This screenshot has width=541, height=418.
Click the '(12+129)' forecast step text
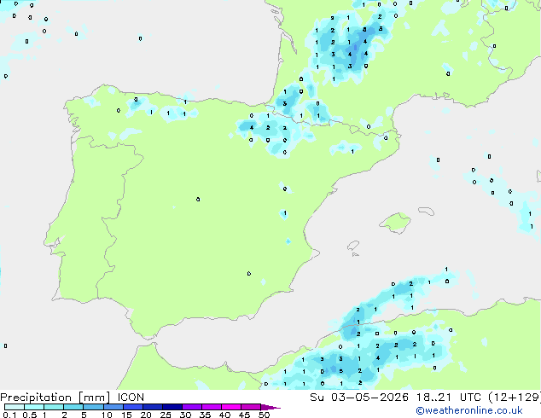click(515, 398)
